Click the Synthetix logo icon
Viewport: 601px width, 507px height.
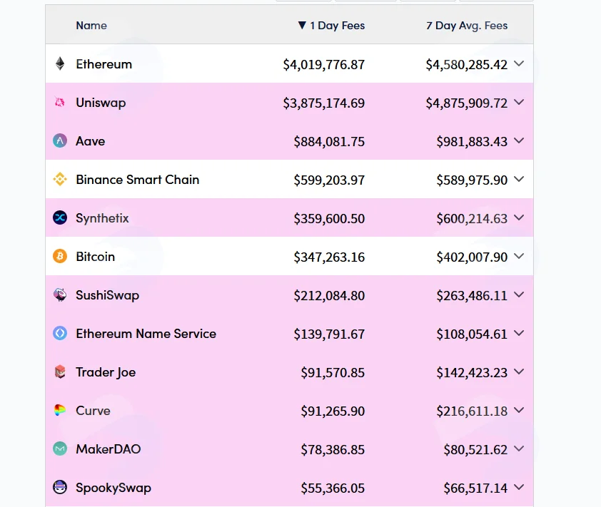tap(60, 218)
